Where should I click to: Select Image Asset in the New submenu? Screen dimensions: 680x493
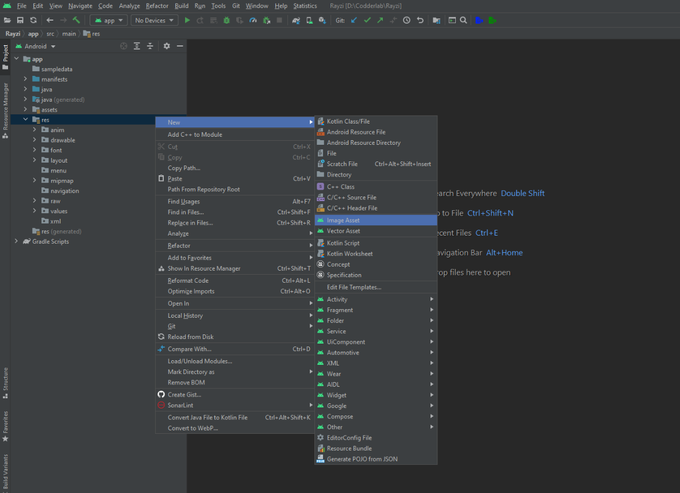(x=343, y=220)
